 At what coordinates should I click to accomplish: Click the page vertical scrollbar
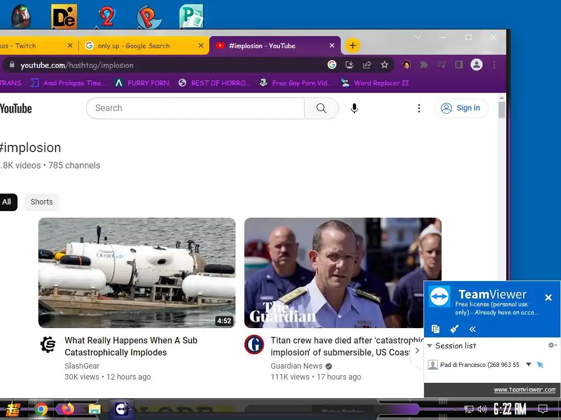click(502, 109)
